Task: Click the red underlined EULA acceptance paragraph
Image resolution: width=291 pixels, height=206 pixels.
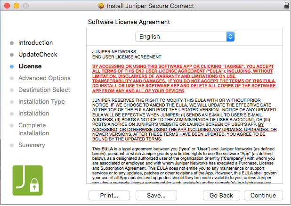Action: tap(183, 78)
